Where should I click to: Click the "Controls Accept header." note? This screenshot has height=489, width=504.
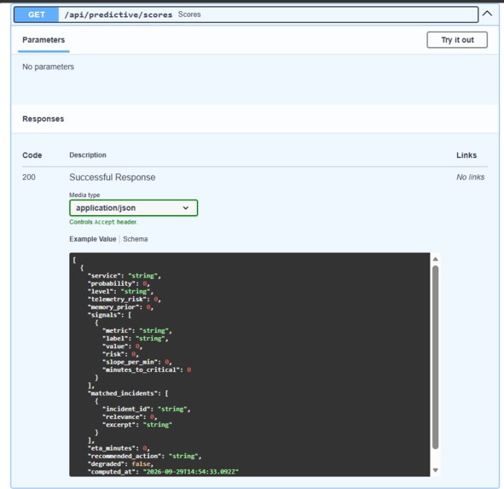click(x=103, y=222)
